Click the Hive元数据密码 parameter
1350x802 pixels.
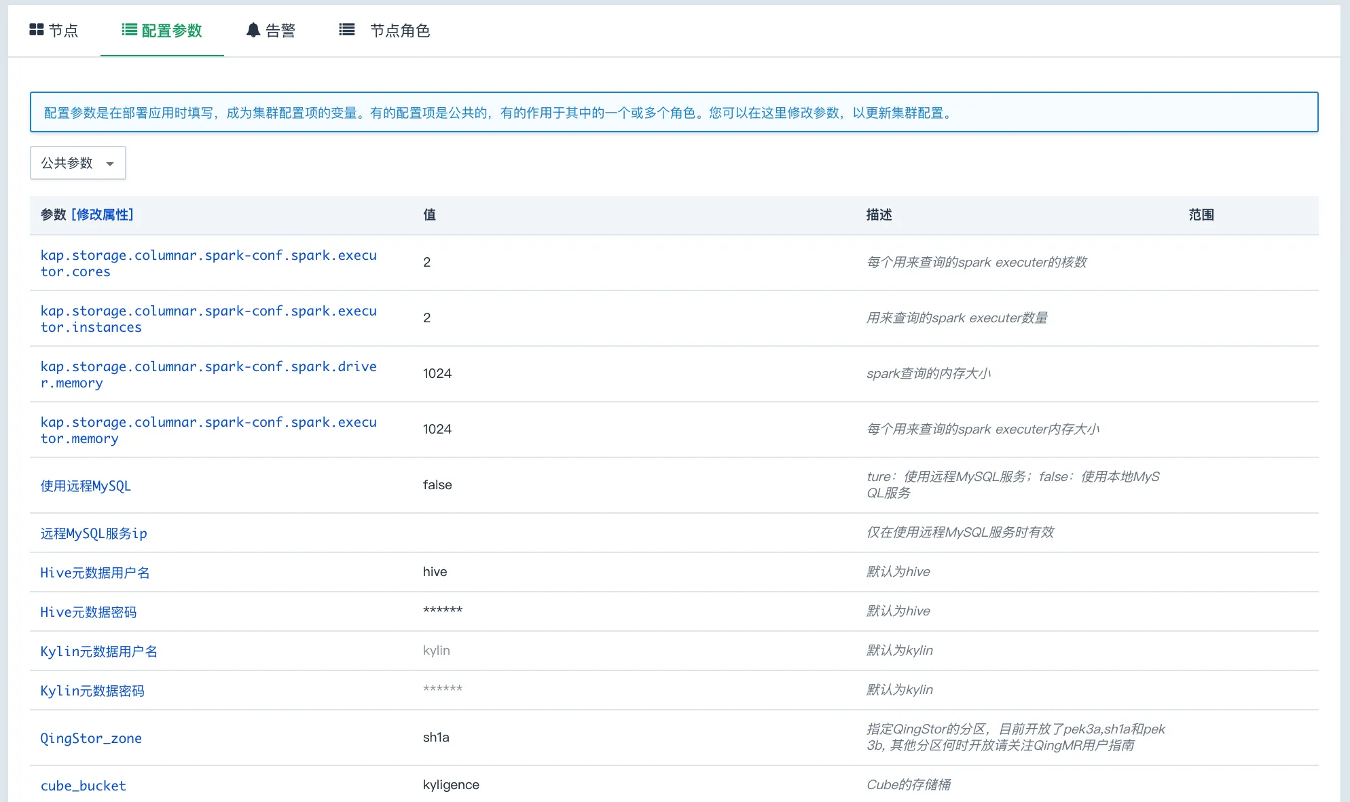(88, 612)
